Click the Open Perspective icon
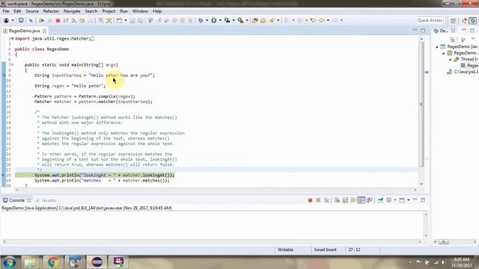Image resolution: width=479 pixels, height=269 pixels. [454, 20]
